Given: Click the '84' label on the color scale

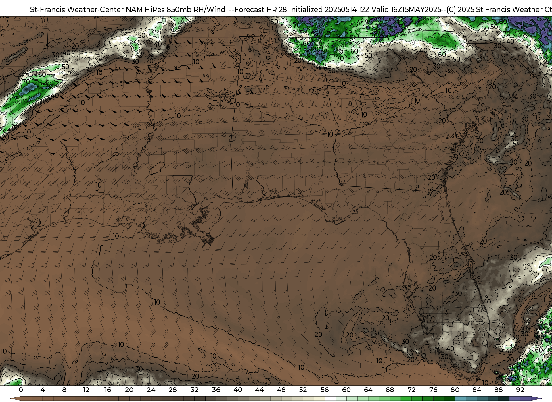Looking at the screenshot, I should [x=477, y=390].
